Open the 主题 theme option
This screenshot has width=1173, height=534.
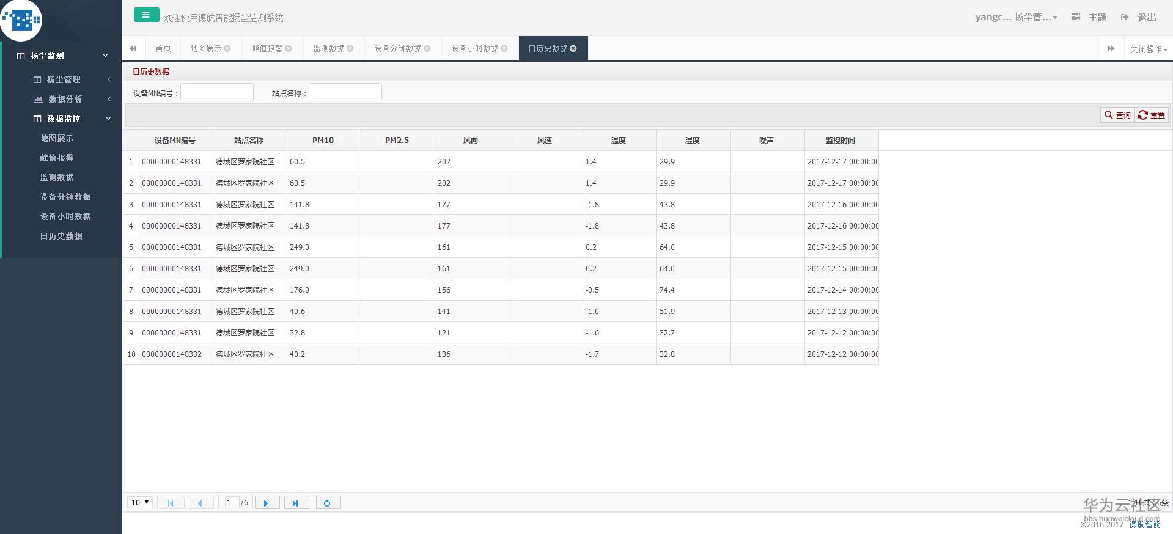pyautogui.click(x=1089, y=18)
